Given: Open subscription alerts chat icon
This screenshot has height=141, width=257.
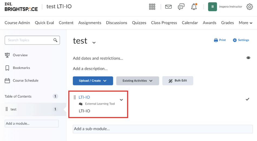Looking at the screenshot, I should pos(181,7).
